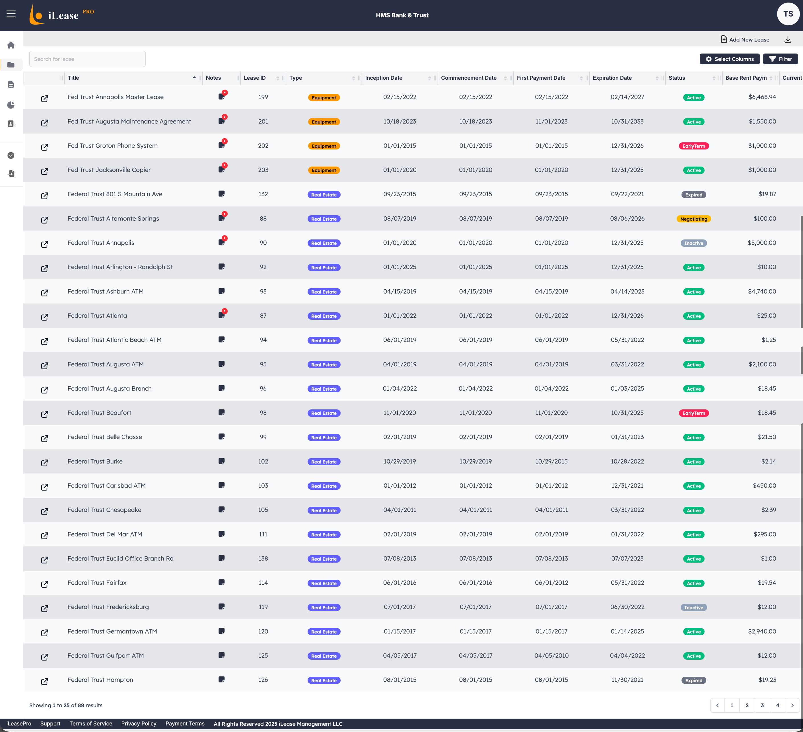Open the Home dashboard from sidebar
Screen dimensions: 803x732
tap(11, 45)
